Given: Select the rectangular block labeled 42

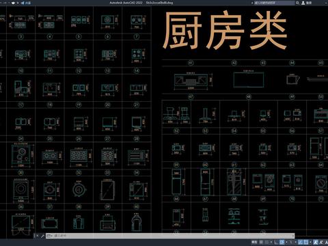Looking at the screenshot, I should click(x=249, y=79).
